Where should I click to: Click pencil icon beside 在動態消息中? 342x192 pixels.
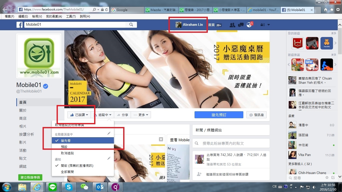[109, 133]
